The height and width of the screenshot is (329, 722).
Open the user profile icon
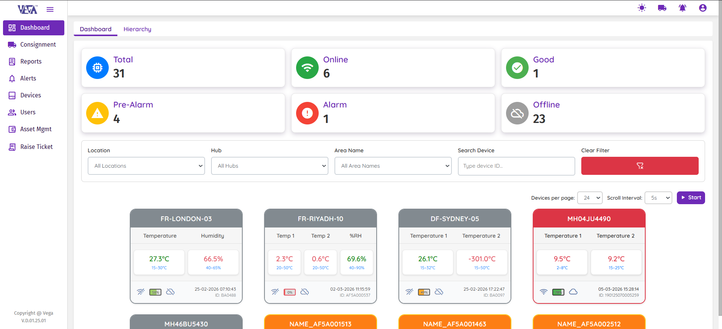point(703,8)
